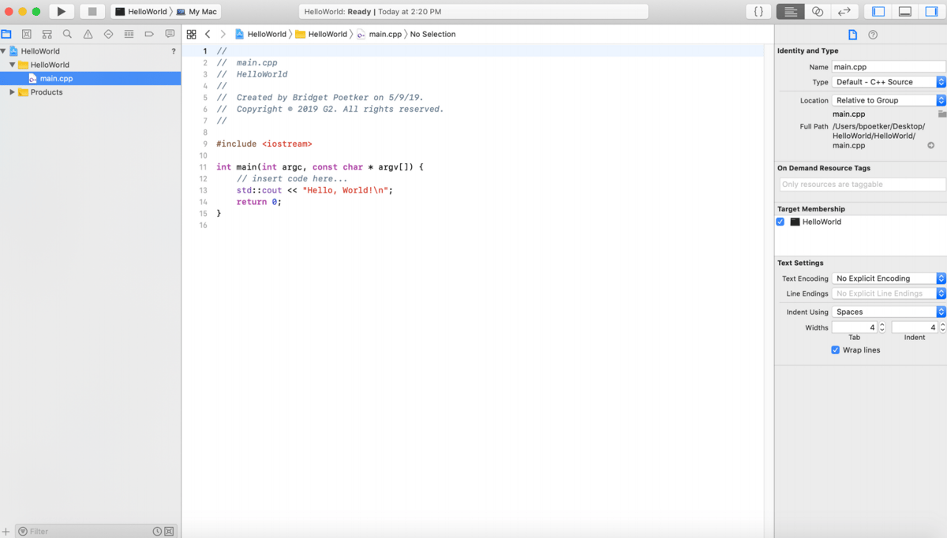Open the Issue navigator warning icon

[88, 35]
